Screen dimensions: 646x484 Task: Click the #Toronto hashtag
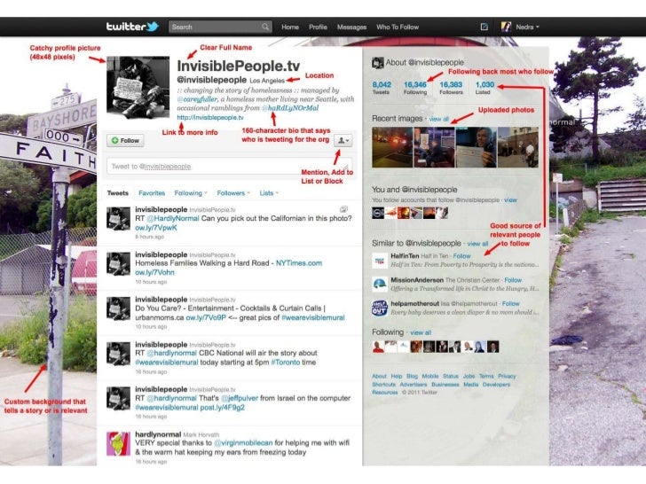(x=285, y=363)
